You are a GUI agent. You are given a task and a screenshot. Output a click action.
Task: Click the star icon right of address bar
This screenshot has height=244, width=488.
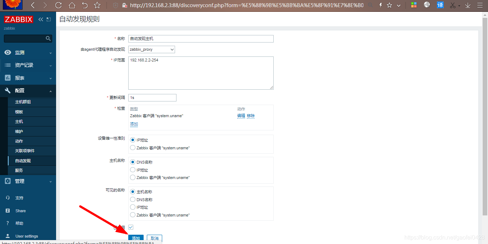click(x=389, y=5)
